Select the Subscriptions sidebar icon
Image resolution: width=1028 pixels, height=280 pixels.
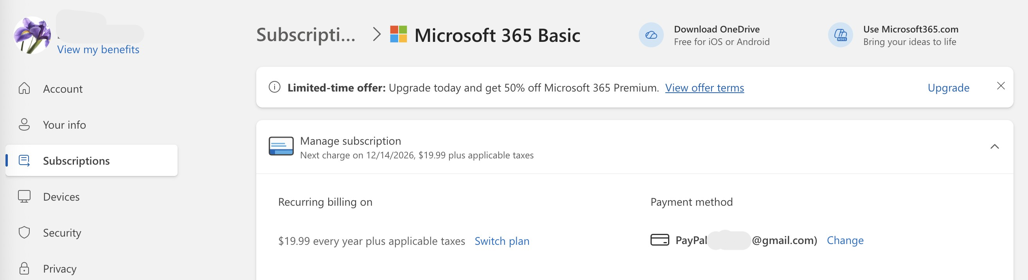pyautogui.click(x=24, y=160)
